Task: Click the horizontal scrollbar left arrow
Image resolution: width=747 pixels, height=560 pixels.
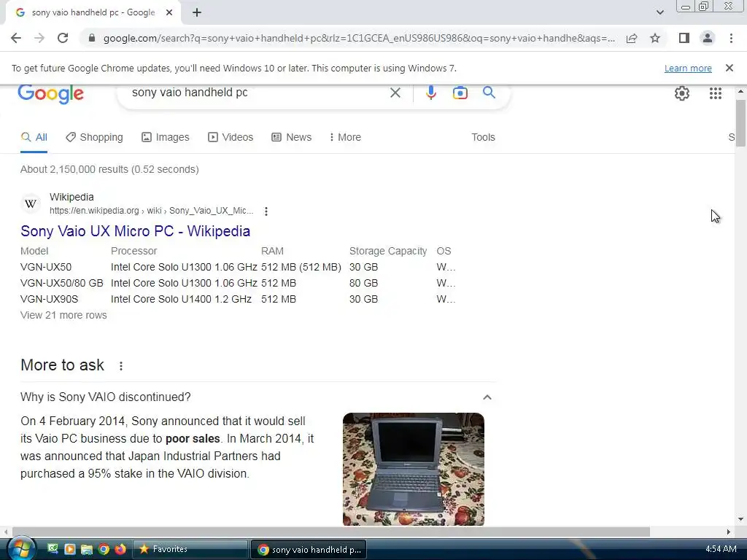Action: (5, 532)
